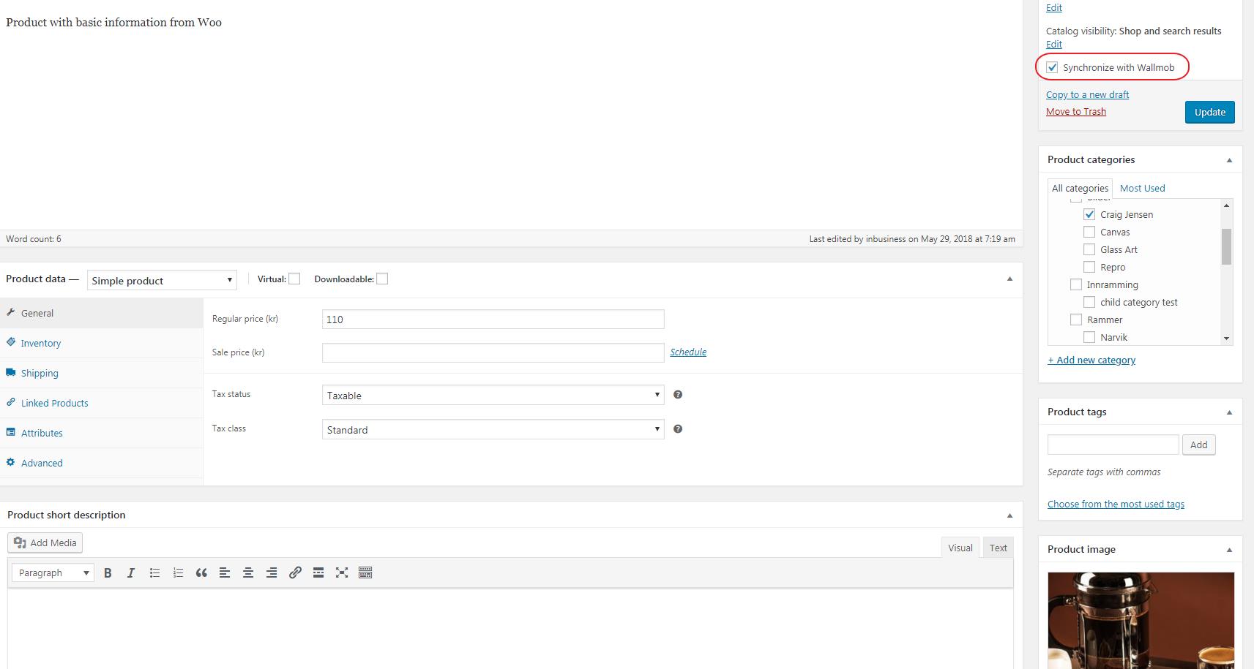Image resolution: width=1254 pixels, height=669 pixels.
Task: Focus the Sale price input field
Action: click(493, 352)
